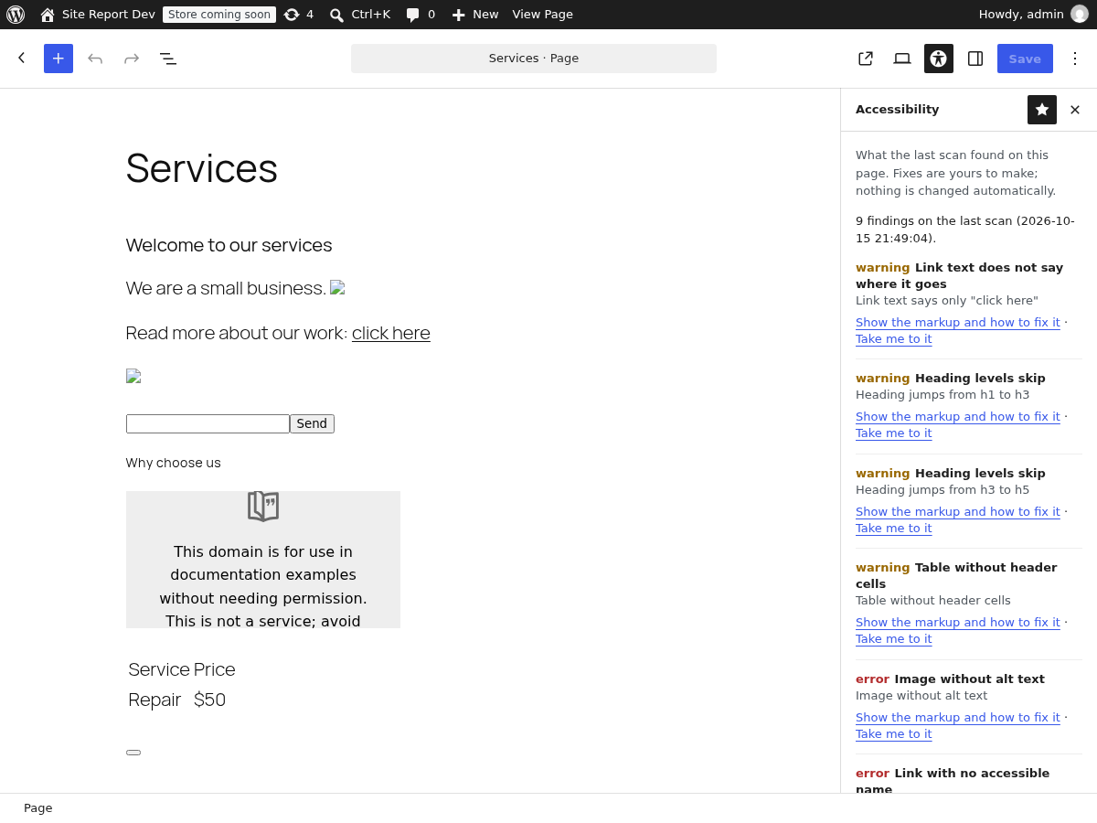Show markup for h1 to h3 heading skip
1097x823 pixels.
(958, 417)
